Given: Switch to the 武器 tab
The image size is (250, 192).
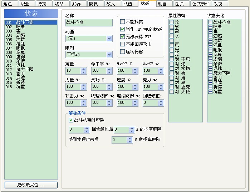Looking at the screenshot, I should [78, 4].
